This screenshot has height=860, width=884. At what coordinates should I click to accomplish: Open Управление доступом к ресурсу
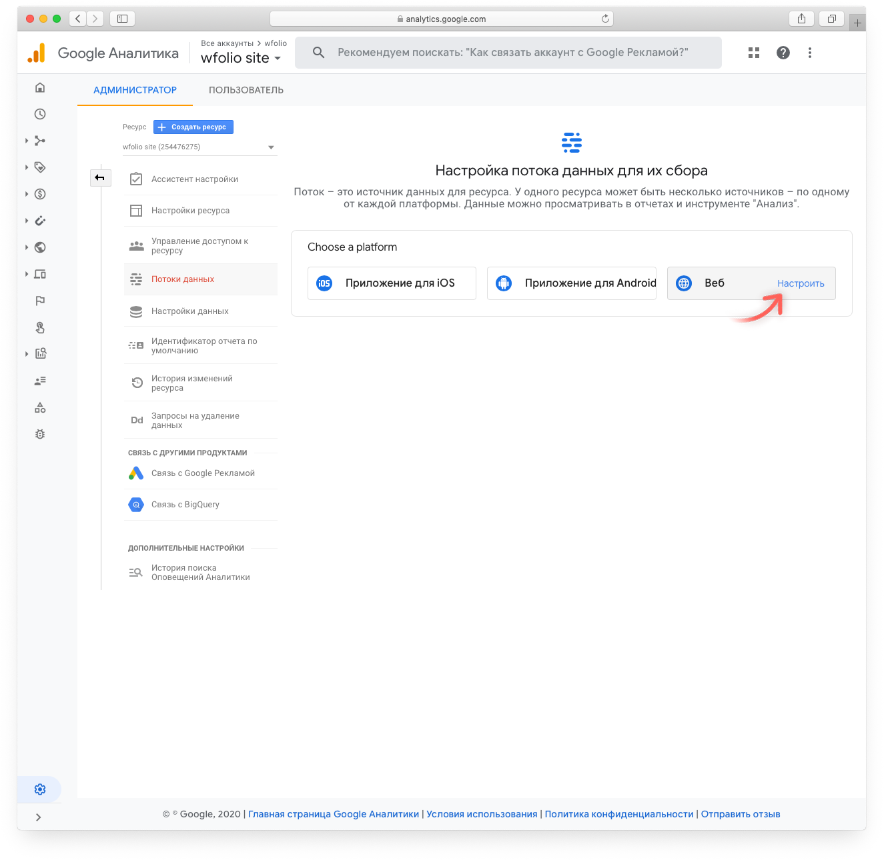coord(201,246)
